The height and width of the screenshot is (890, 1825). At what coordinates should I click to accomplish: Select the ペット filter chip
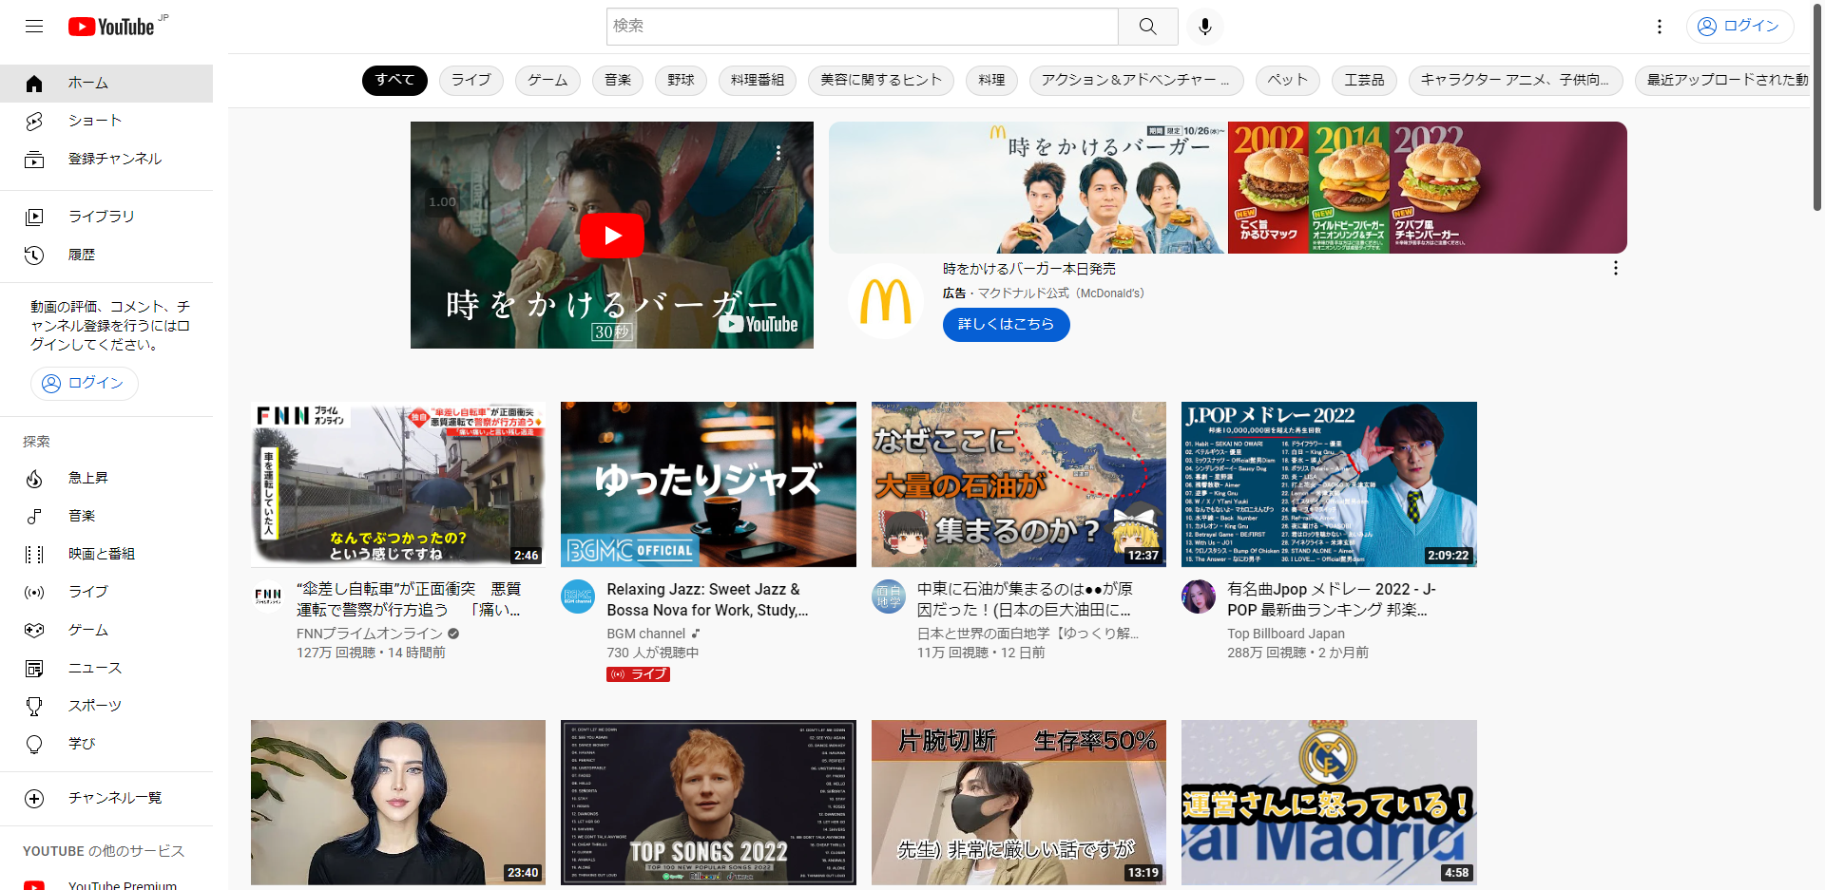click(x=1287, y=80)
